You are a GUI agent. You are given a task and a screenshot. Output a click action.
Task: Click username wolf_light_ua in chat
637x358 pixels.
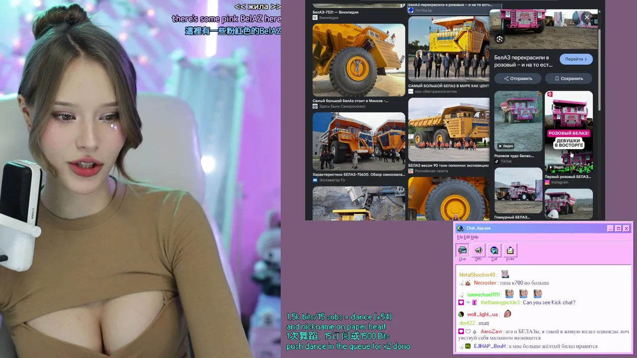click(x=482, y=314)
